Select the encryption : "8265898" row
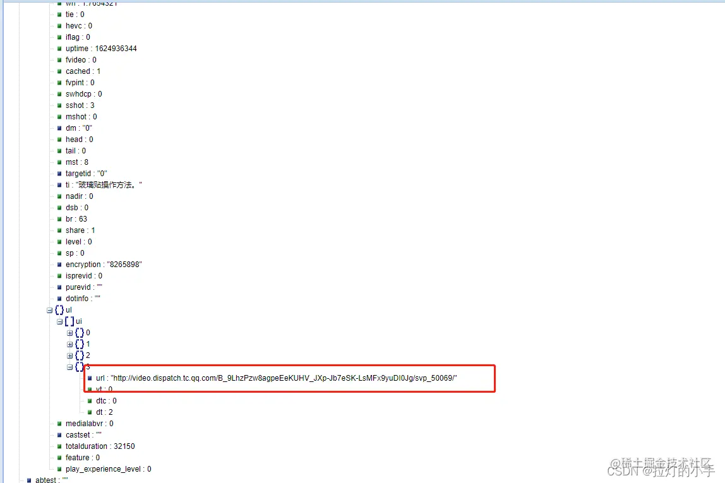 [104, 265]
